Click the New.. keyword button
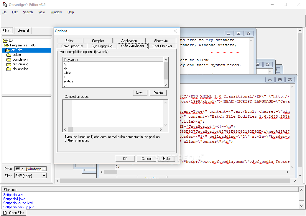 tap(140, 93)
